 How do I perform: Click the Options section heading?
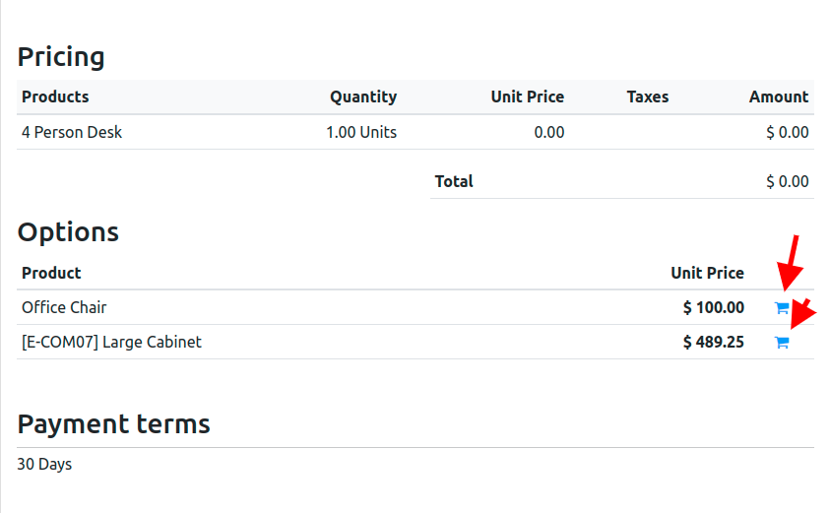(x=68, y=232)
